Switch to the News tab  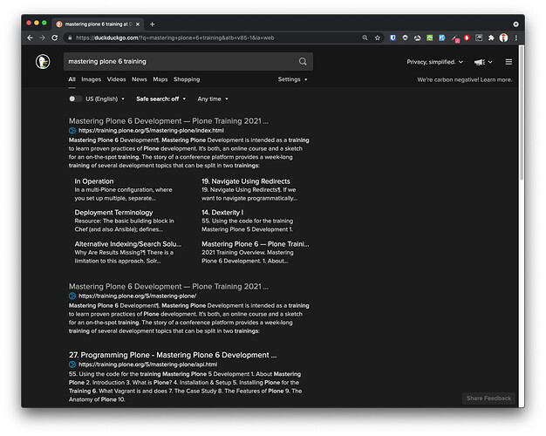tap(140, 79)
